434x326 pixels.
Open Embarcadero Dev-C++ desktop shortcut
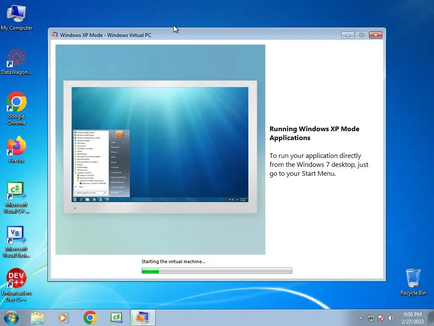[x=17, y=285]
